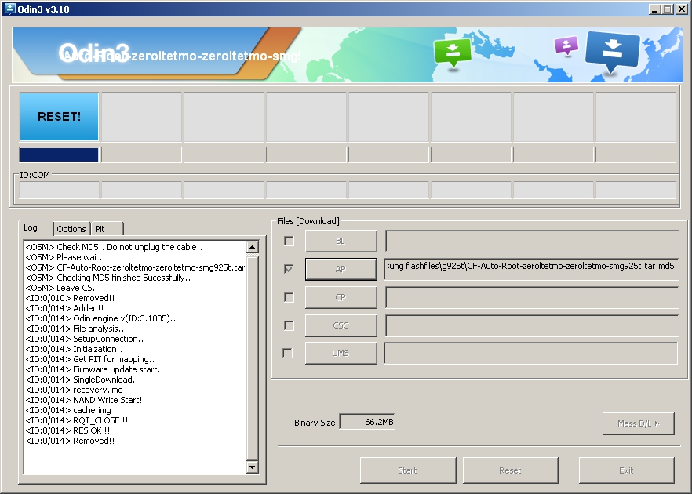This screenshot has height=494, width=692.
Task: Click the Odin3 title bar app icon
Action: [9, 9]
